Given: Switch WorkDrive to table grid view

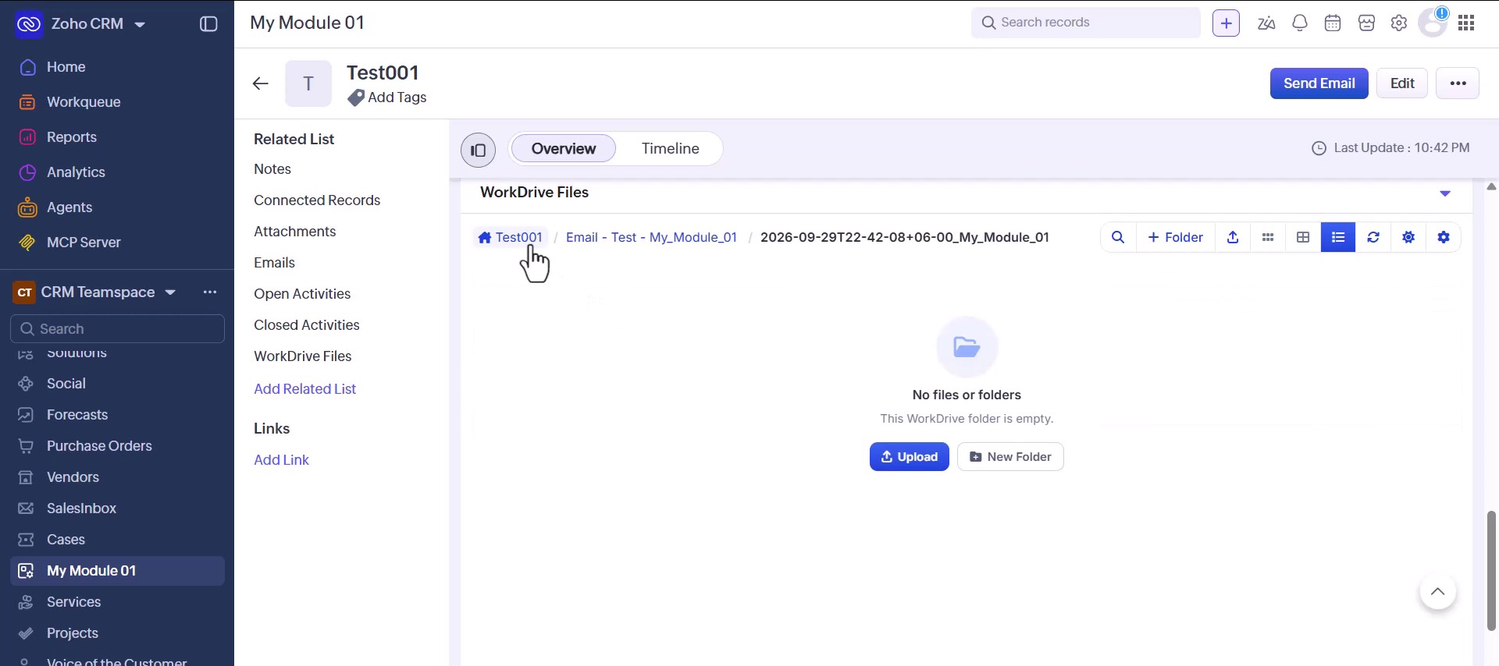Looking at the screenshot, I should (x=1303, y=237).
